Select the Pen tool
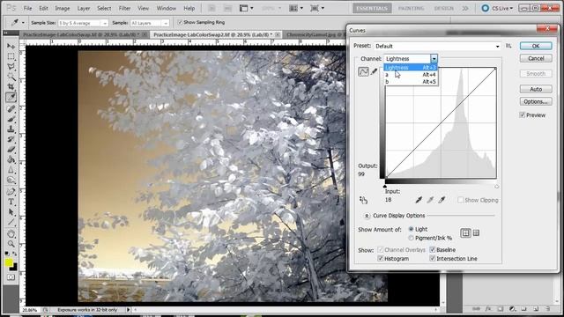The image size is (564, 317). [11, 192]
